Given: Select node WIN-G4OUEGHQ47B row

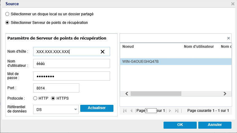Looking at the screenshot, I should (176, 62).
